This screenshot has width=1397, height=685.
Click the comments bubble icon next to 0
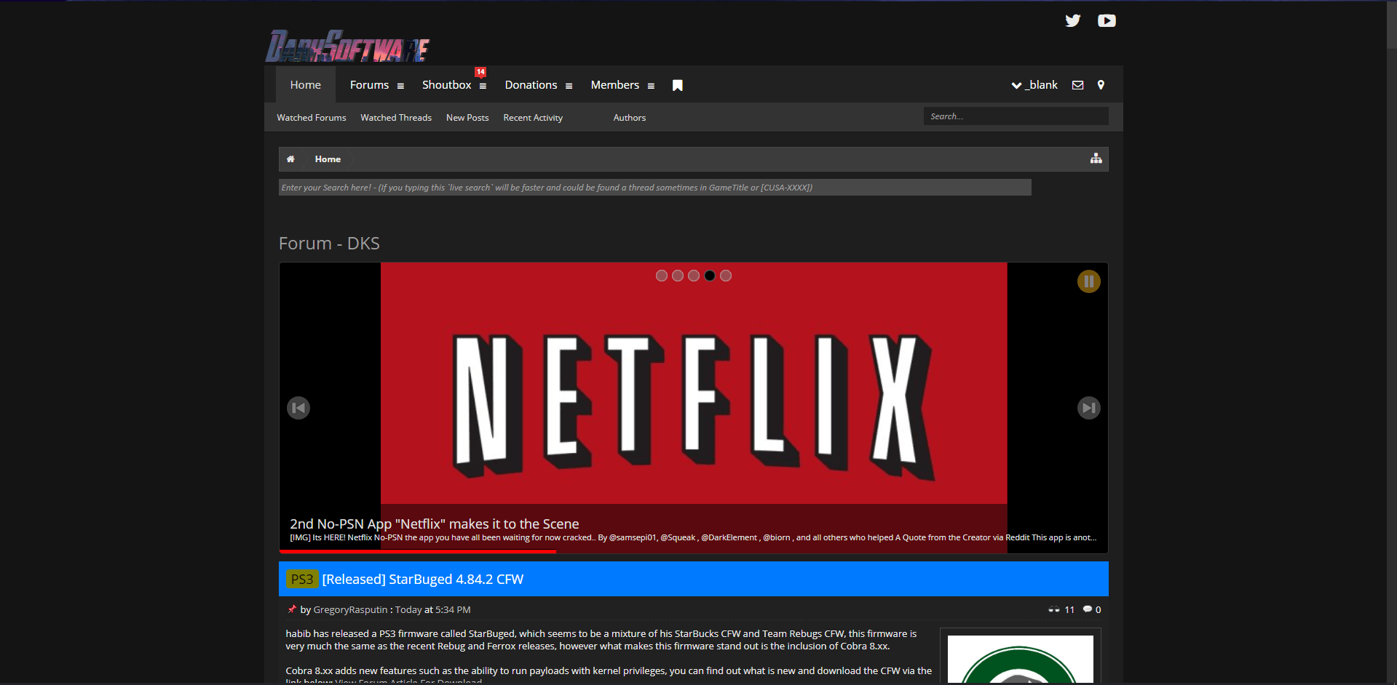pyautogui.click(x=1087, y=609)
